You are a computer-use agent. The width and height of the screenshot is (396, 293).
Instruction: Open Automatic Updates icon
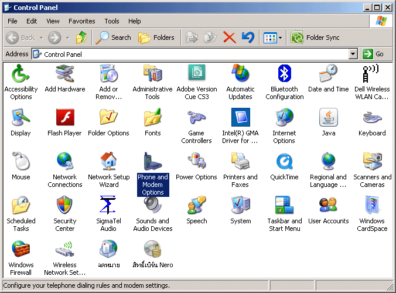click(x=240, y=73)
